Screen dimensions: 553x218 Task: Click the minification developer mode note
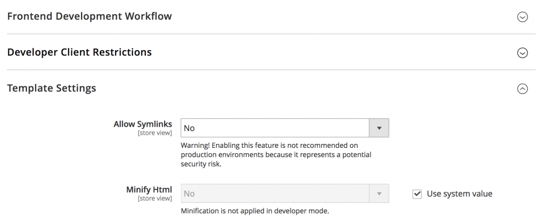pos(255,211)
